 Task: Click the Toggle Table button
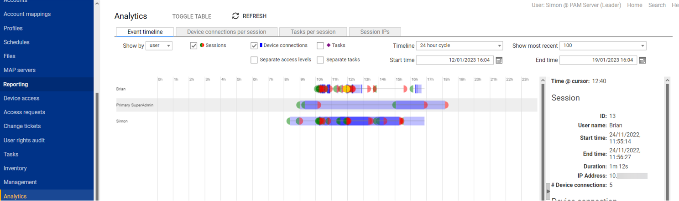point(192,16)
